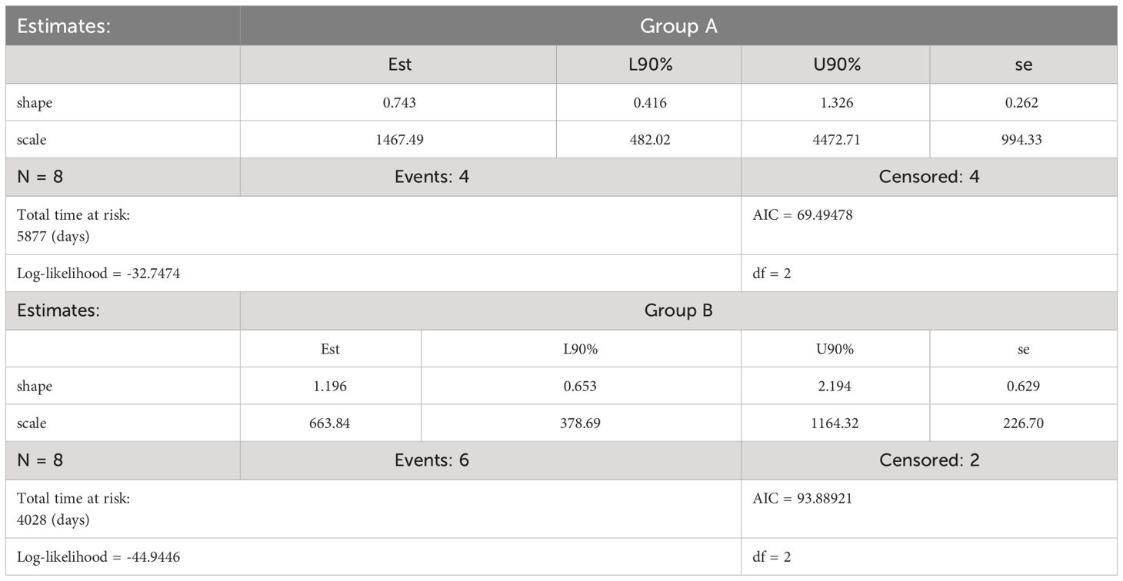The image size is (1123, 581).
Task: Click the AIC = 69.49478 cell
Action: [x=929, y=225]
